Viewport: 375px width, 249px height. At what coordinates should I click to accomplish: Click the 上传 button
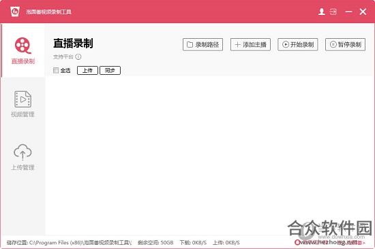click(87, 71)
